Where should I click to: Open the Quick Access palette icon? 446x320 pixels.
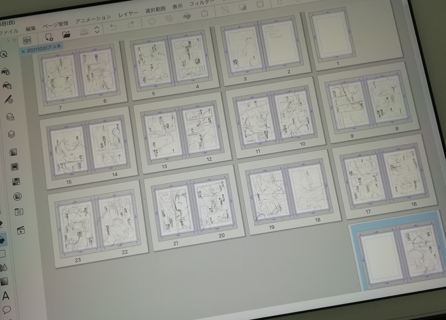coord(4,54)
